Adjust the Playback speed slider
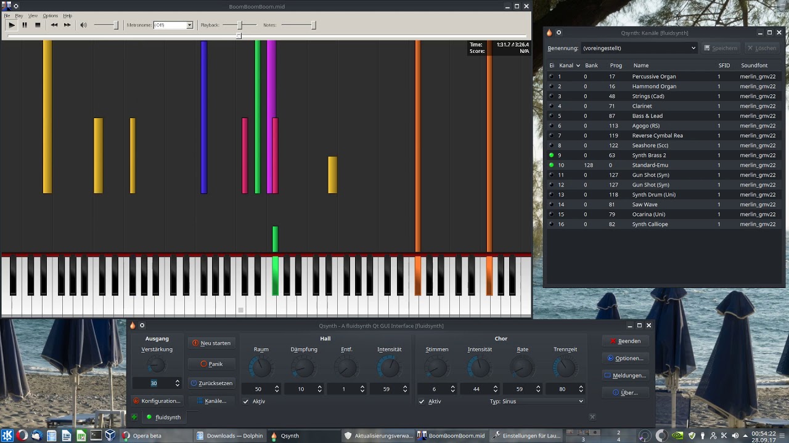 pos(240,25)
